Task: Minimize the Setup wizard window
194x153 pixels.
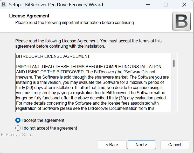Action: click(148, 5)
